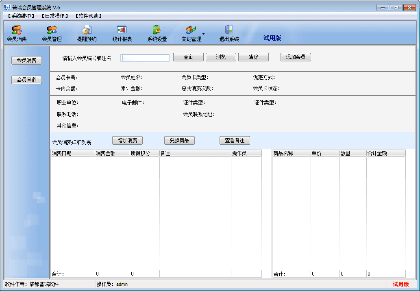
Task: Click the app icon in title bar
Action: 7,7
